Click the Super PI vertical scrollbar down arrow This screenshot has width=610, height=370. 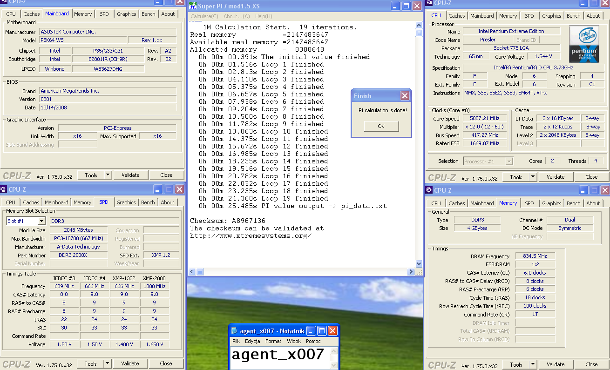click(x=419, y=264)
